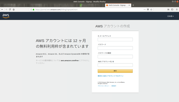Open the 使用条件 link

(x=114, y=86)
